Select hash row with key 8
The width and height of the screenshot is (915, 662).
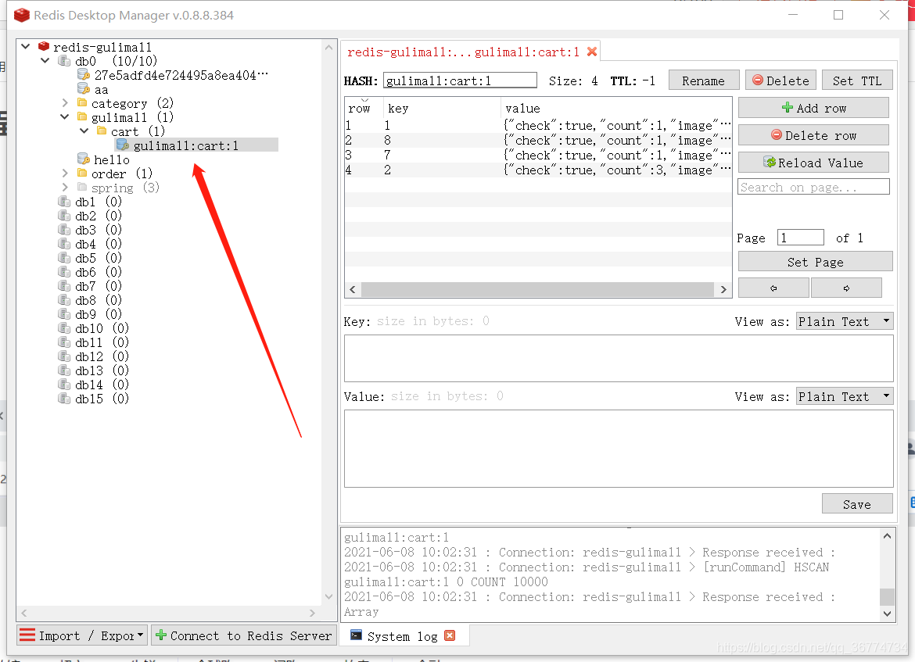tap(538, 140)
